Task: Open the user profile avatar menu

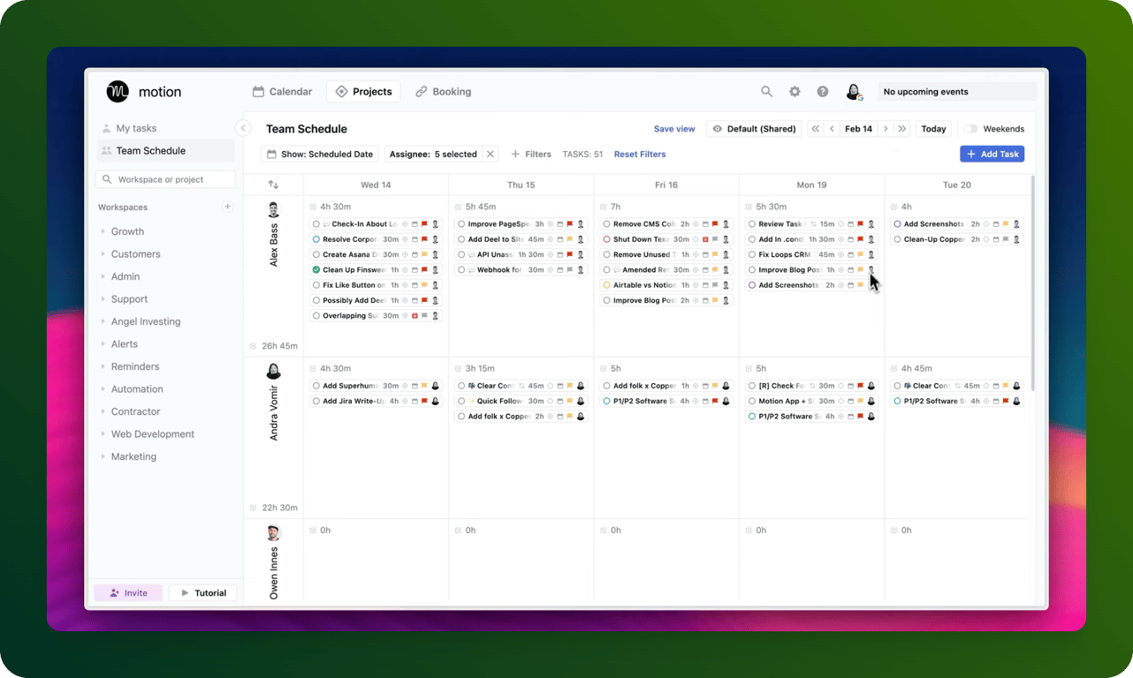Action: click(x=854, y=92)
